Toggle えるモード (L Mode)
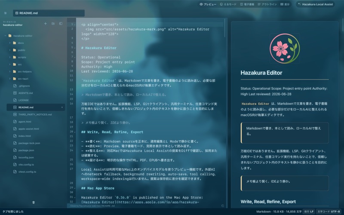Viewport: 344px width, 215px height. pyautogui.click(x=228, y=4)
